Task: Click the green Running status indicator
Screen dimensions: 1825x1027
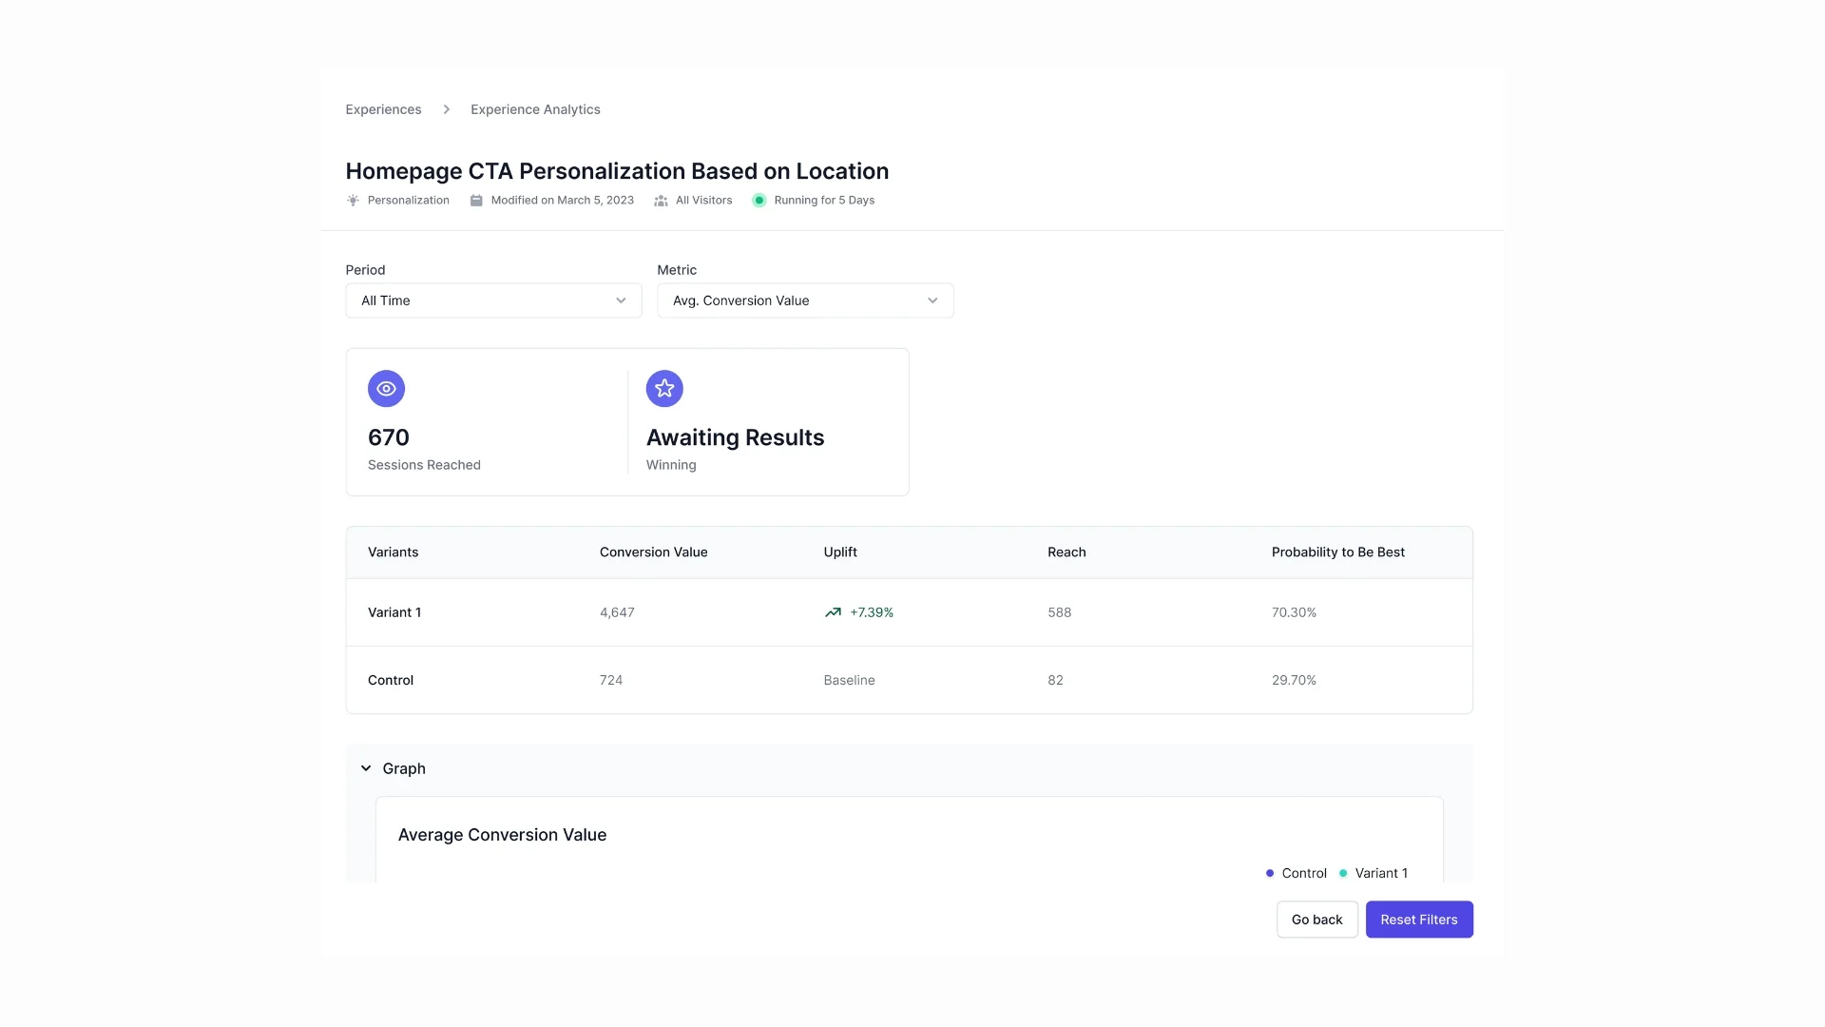Action: click(x=759, y=201)
